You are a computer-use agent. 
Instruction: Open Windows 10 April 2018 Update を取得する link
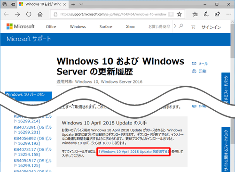click(133, 152)
